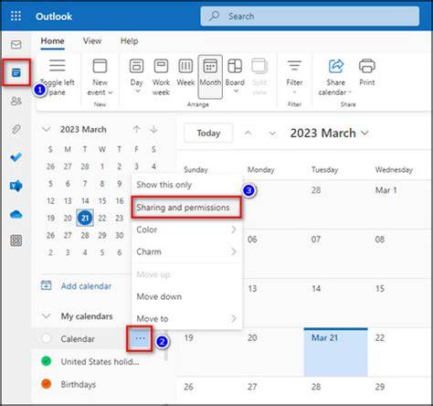Click the Print icon in the ribbon
This screenshot has height=406, width=433.
(x=367, y=72)
